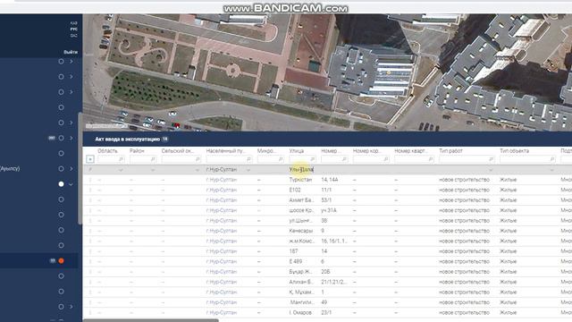
Task: Click the Туркiстан street cell
Action: (300, 180)
